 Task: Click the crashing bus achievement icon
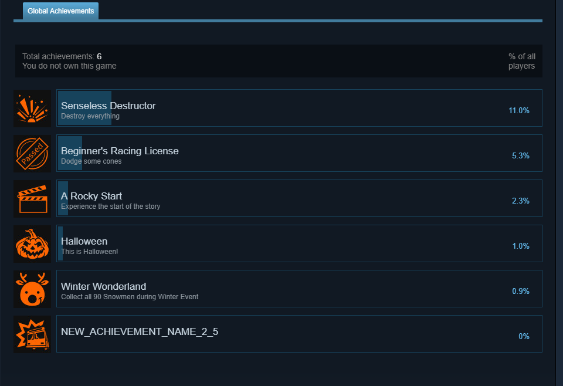(x=32, y=334)
